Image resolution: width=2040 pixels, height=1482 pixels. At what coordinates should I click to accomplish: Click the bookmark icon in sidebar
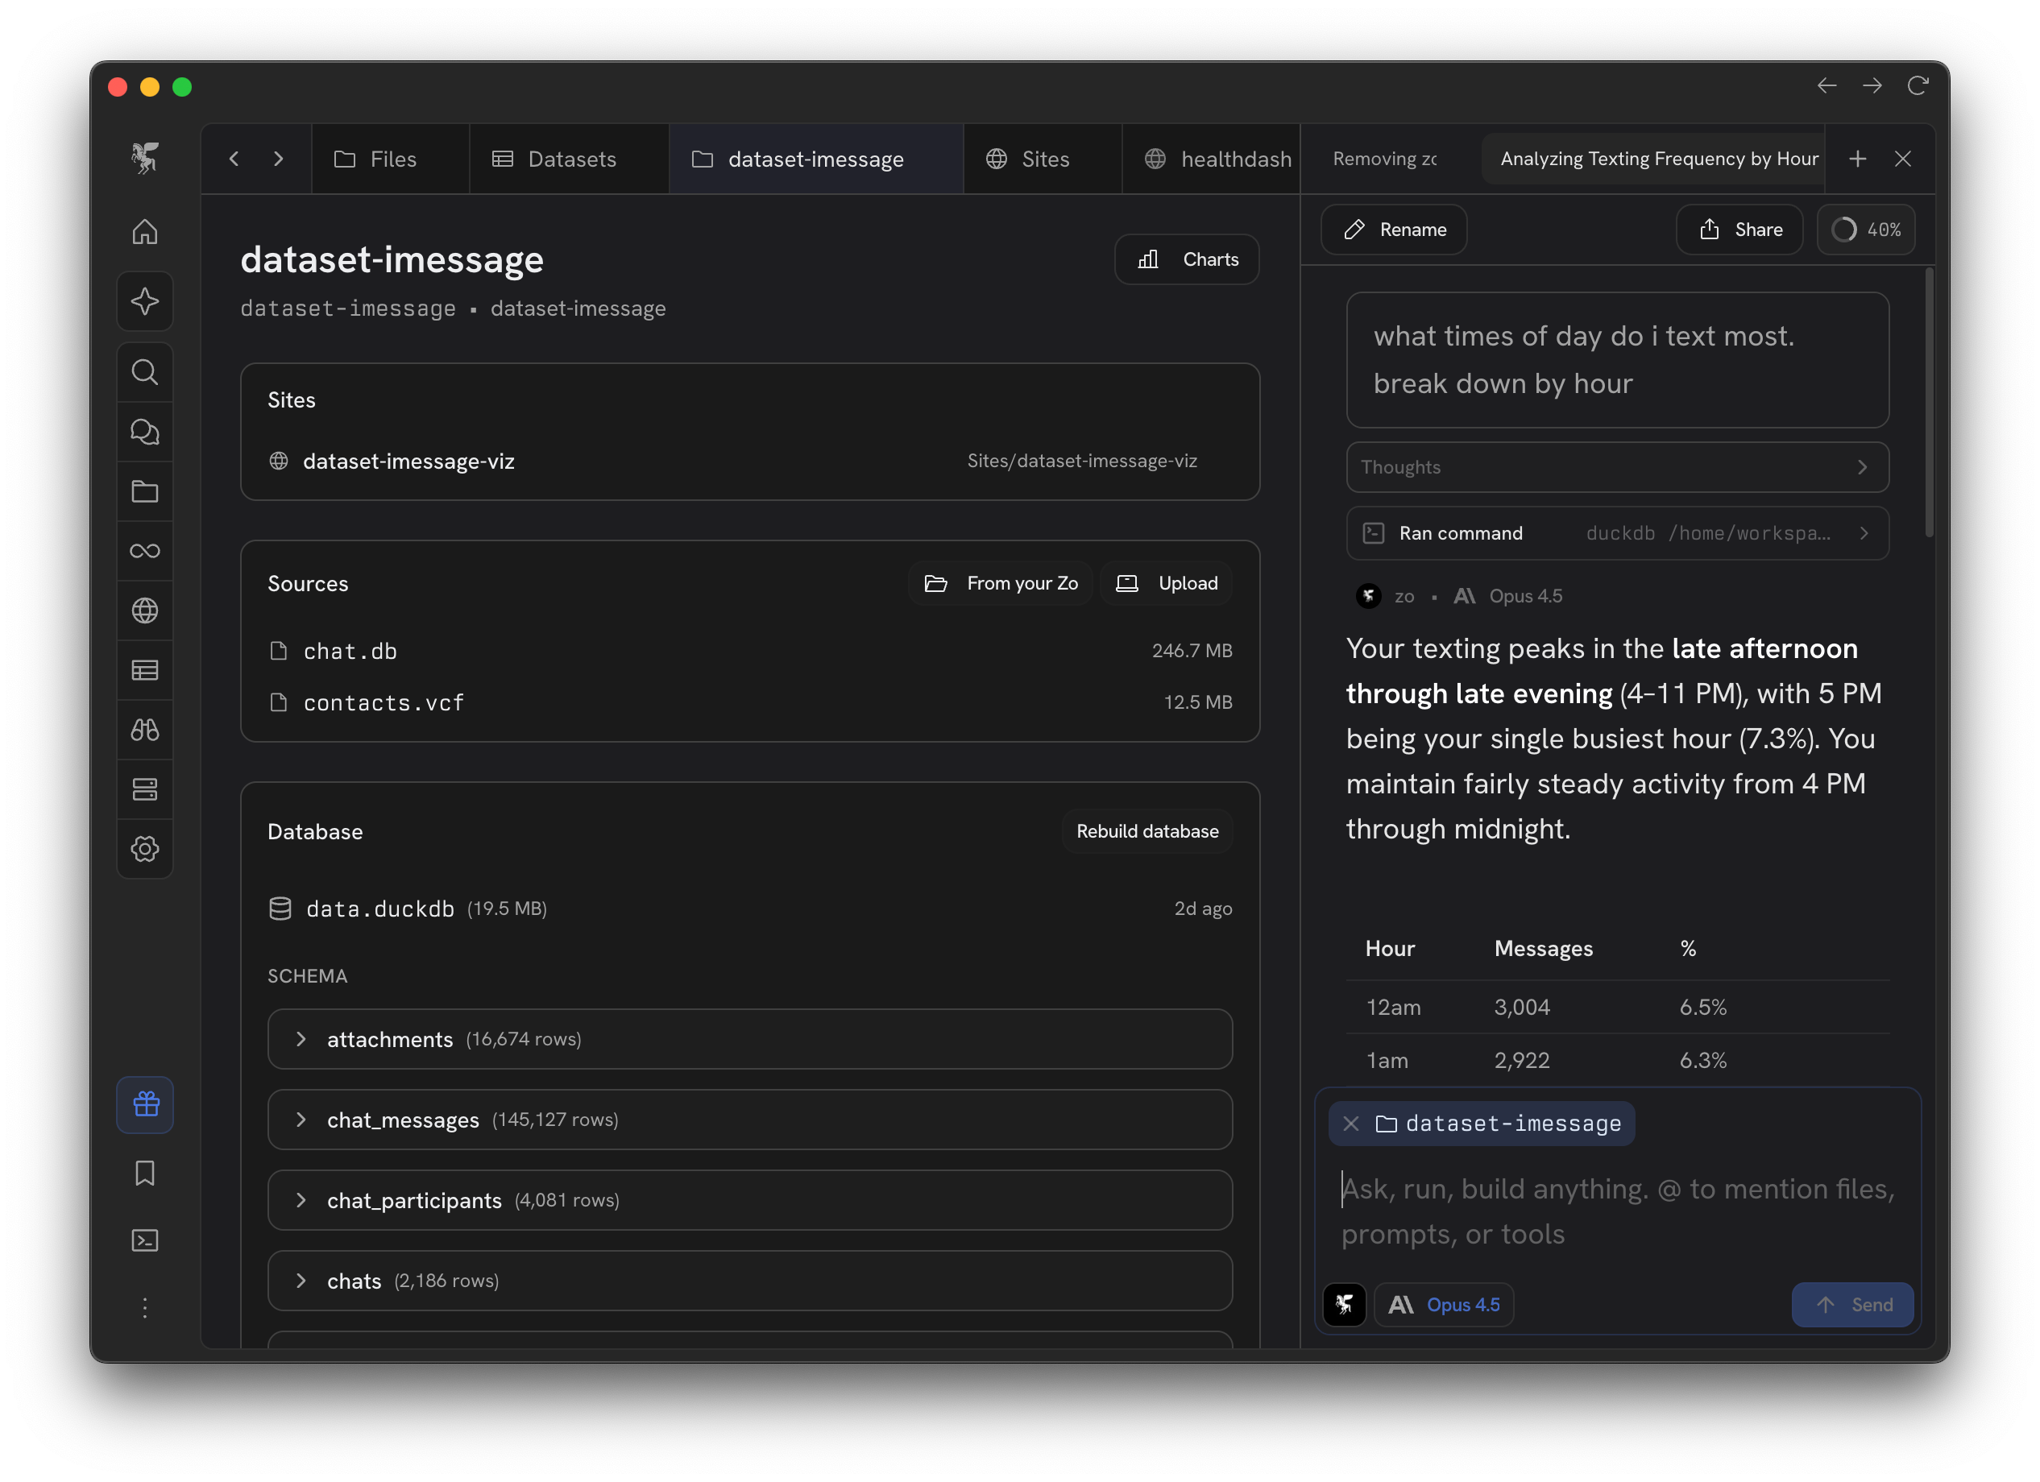click(x=145, y=1173)
